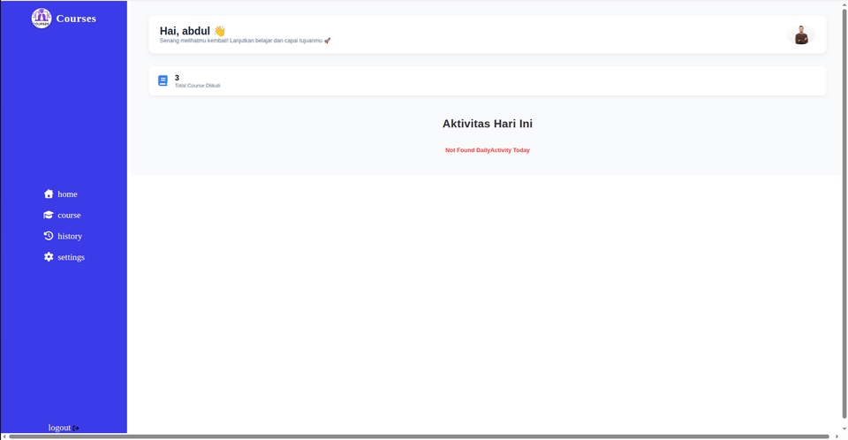The height and width of the screenshot is (440, 848).
Task: Open the course menu label
Action: point(69,216)
